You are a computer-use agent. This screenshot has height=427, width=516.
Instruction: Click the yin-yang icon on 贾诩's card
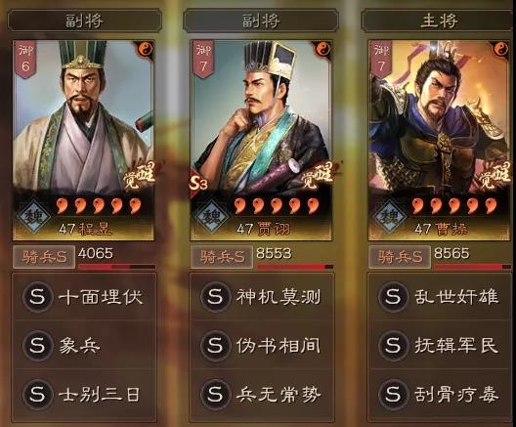click(x=323, y=49)
